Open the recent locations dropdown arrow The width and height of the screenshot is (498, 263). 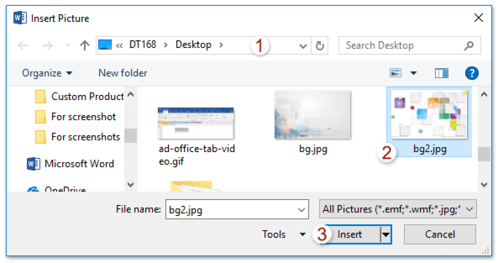pos(67,45)
